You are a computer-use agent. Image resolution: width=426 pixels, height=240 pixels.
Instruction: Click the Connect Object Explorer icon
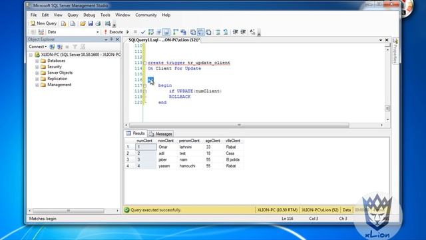point(52,47)
